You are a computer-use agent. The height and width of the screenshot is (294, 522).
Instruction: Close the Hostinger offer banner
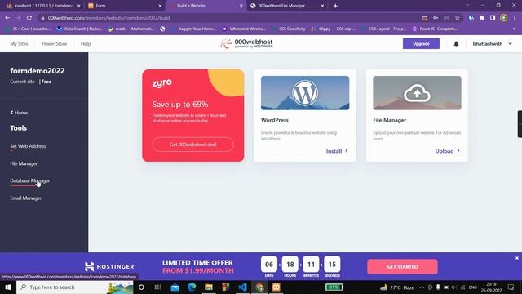click(x=516, y=258)
